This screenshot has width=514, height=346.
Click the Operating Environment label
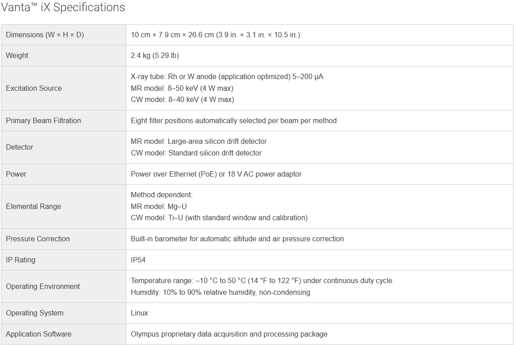43,287
